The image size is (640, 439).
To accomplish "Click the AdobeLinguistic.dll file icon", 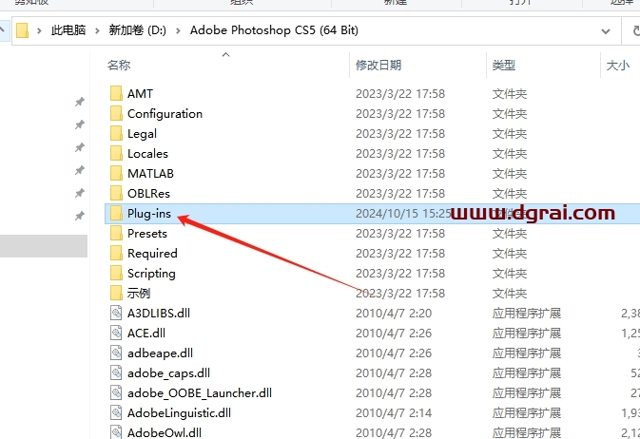I will pyautogui.click(x=116, y=413).
